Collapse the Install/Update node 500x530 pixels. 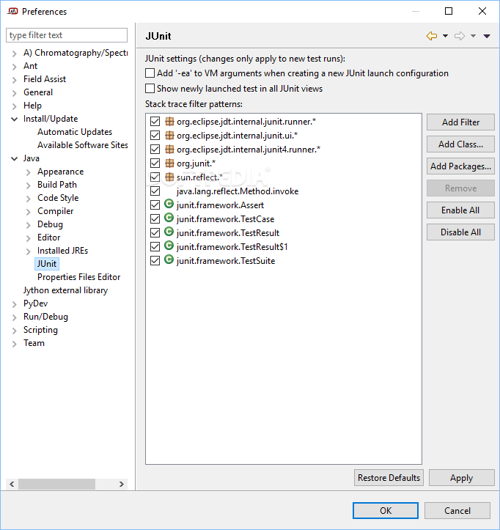pyautogui.click(x=14, y=119)
